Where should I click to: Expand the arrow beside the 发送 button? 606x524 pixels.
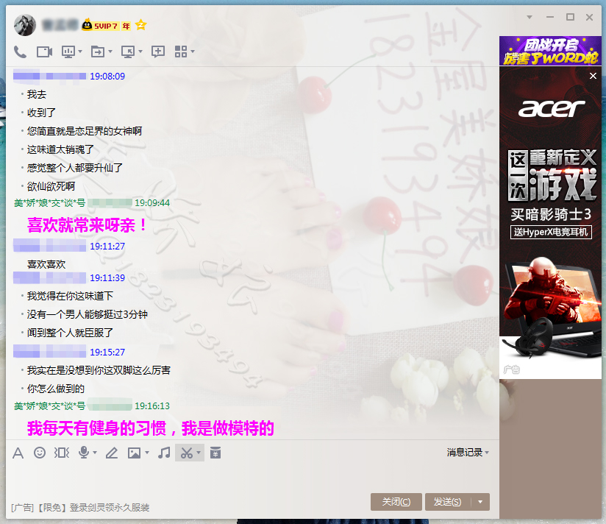tap(480, 502)
